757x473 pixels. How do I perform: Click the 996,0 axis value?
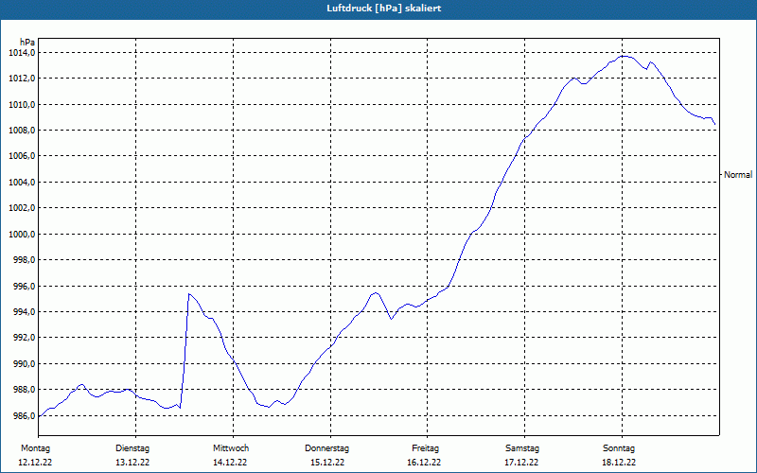[x=24, y=287]
